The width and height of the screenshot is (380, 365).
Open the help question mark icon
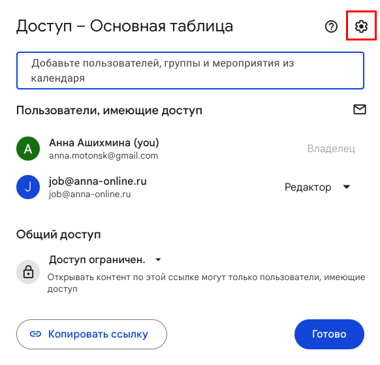coord(331,26)
